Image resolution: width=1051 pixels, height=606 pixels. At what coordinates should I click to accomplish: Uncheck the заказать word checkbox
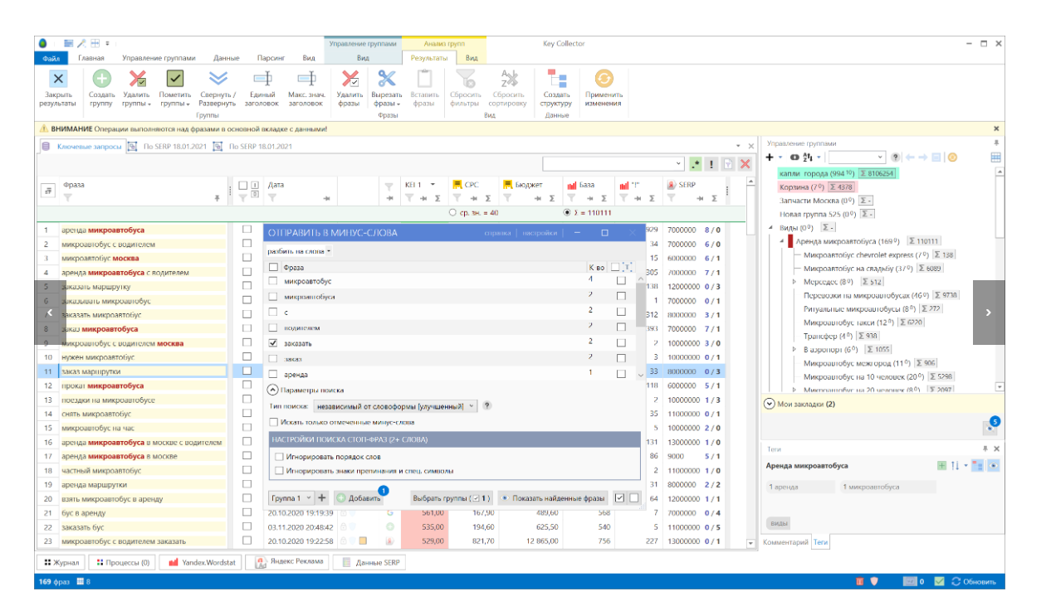[x=273, y=342]
